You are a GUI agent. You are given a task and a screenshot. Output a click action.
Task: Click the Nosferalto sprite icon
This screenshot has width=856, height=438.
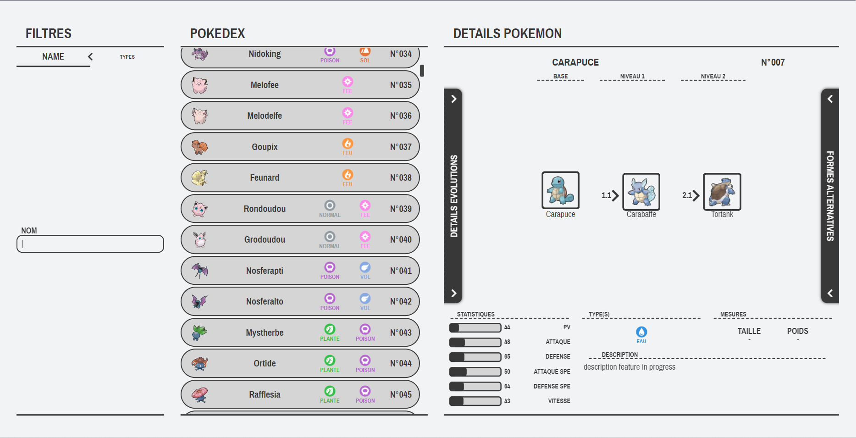(x=199, y=302)
